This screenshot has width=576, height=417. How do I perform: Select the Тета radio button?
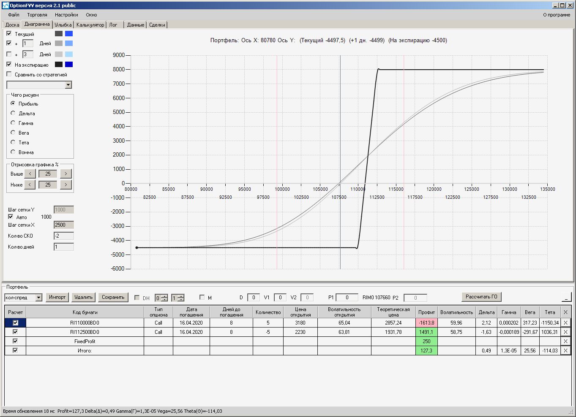pyautogui.click(x=13, y=142)
